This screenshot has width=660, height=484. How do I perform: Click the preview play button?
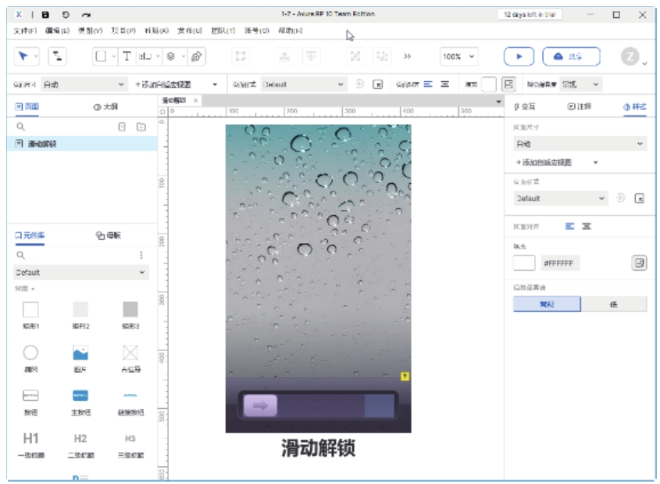tap(518, 56)
